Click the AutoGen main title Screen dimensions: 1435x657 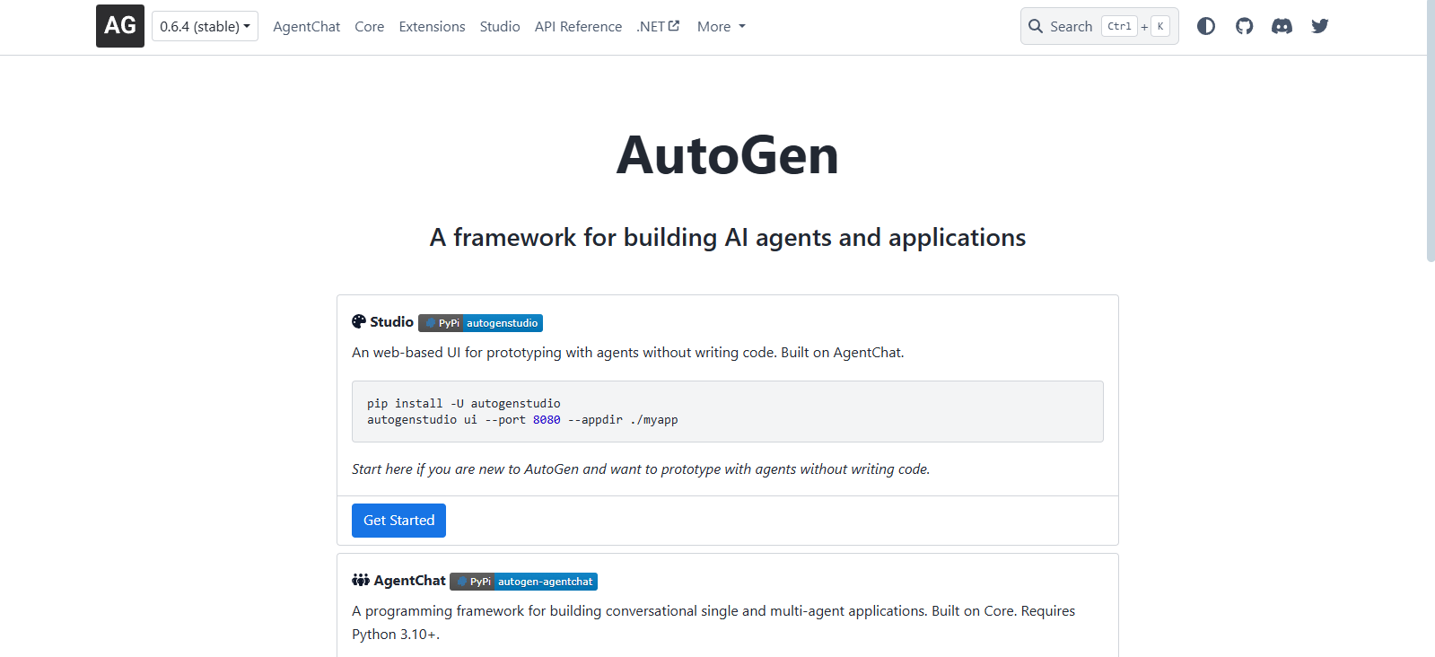point(728,155)
